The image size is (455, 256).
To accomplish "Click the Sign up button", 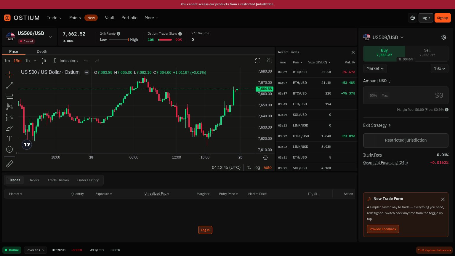I will coord(443,18).
